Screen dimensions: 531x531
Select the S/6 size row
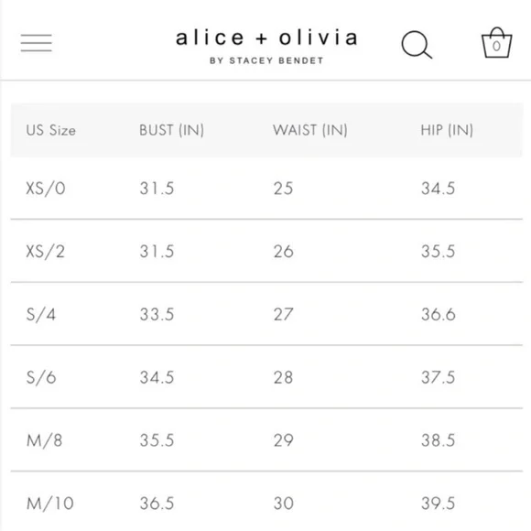point(266,377)
